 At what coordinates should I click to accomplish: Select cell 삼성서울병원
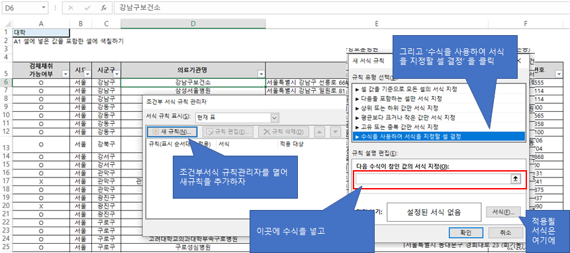[x=193, y=91]
